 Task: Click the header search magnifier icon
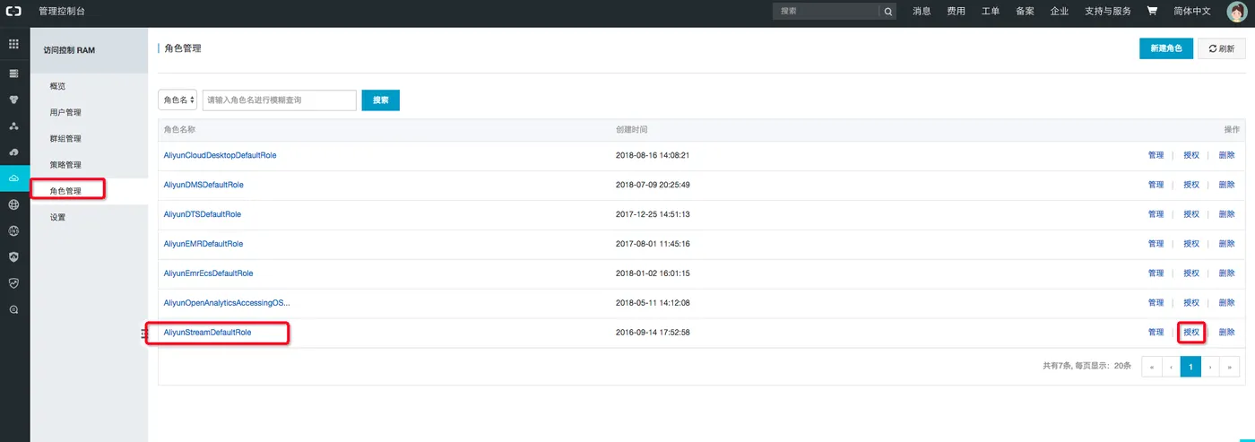click(x=887, y=12)
